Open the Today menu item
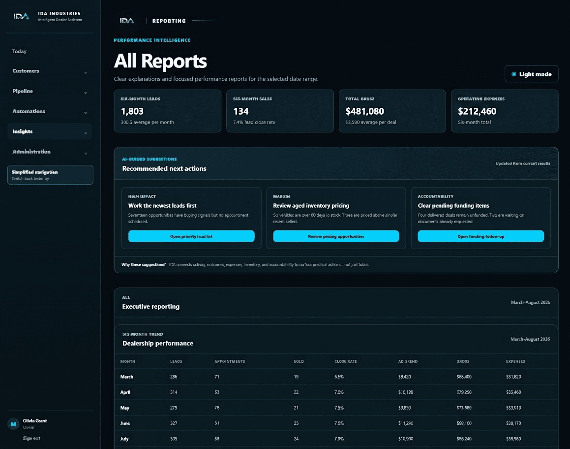The image size is (570, 449). [19, 51]
